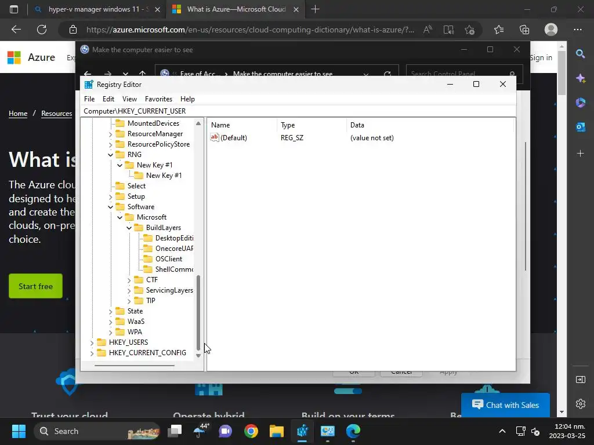Open the Favorites menu in Registry Editor
This screenshot has height=445, width=594.
click(x=158, y=99)
